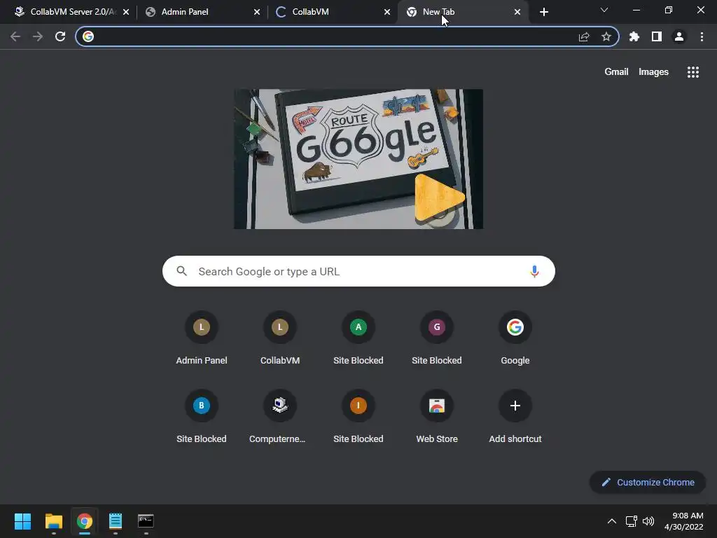Screen dimensions: 717x538
Task: Show hidden tray icons chevron
Action: coord(611,521)
